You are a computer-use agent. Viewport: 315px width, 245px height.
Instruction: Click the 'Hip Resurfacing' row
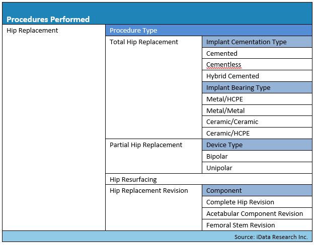pyautogui.click(x=209, y=179)
